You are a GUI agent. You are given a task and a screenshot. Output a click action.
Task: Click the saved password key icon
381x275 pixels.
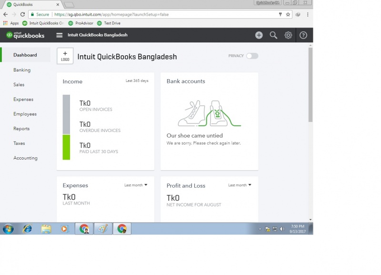click(x=280, y=14)
